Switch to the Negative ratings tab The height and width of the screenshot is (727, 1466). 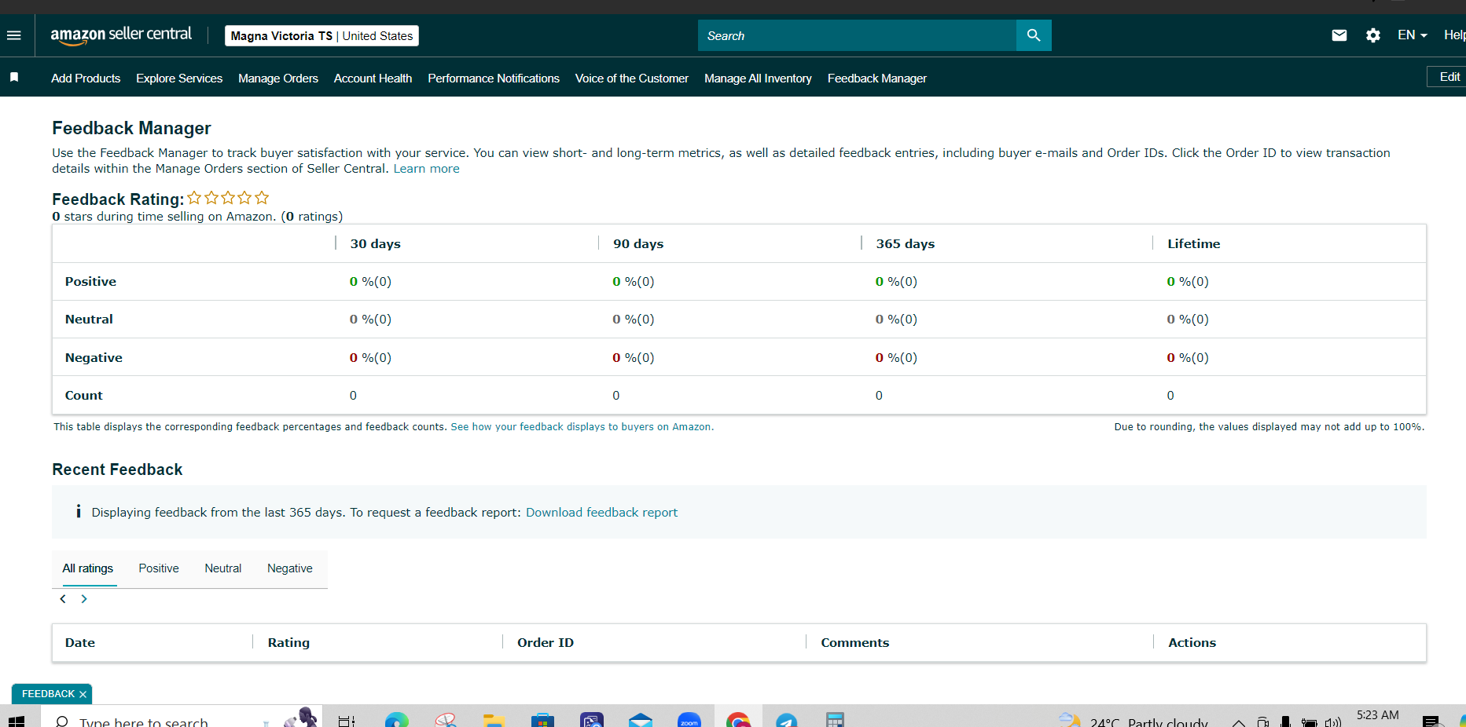pos(290,568)
